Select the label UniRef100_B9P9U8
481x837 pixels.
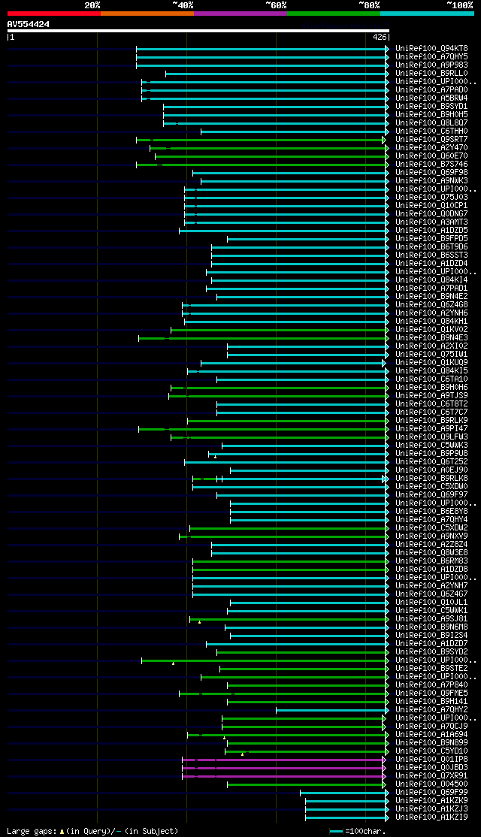(x=431, y=454)
